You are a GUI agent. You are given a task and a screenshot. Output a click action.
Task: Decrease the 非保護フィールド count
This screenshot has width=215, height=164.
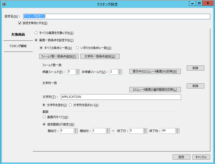120,73
